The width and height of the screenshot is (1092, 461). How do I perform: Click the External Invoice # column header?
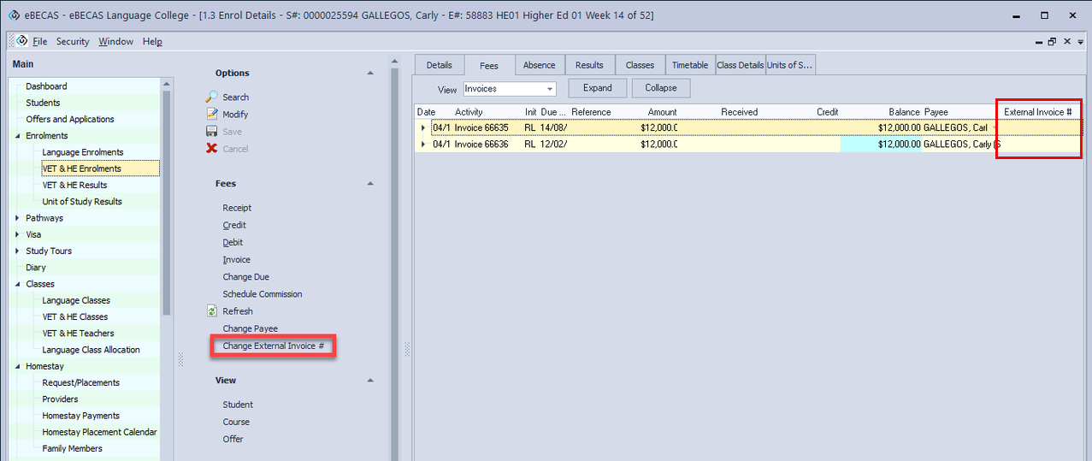1037,112
